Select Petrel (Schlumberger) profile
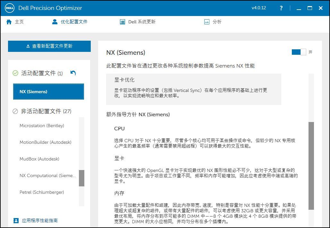This screenshot has width=330, height=228. [x=42, y=192]
